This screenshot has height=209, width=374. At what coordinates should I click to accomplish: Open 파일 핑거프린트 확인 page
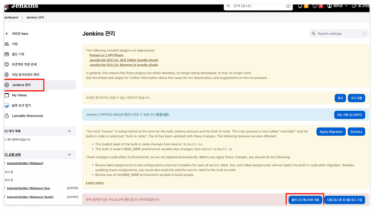(x=26, y=74)
